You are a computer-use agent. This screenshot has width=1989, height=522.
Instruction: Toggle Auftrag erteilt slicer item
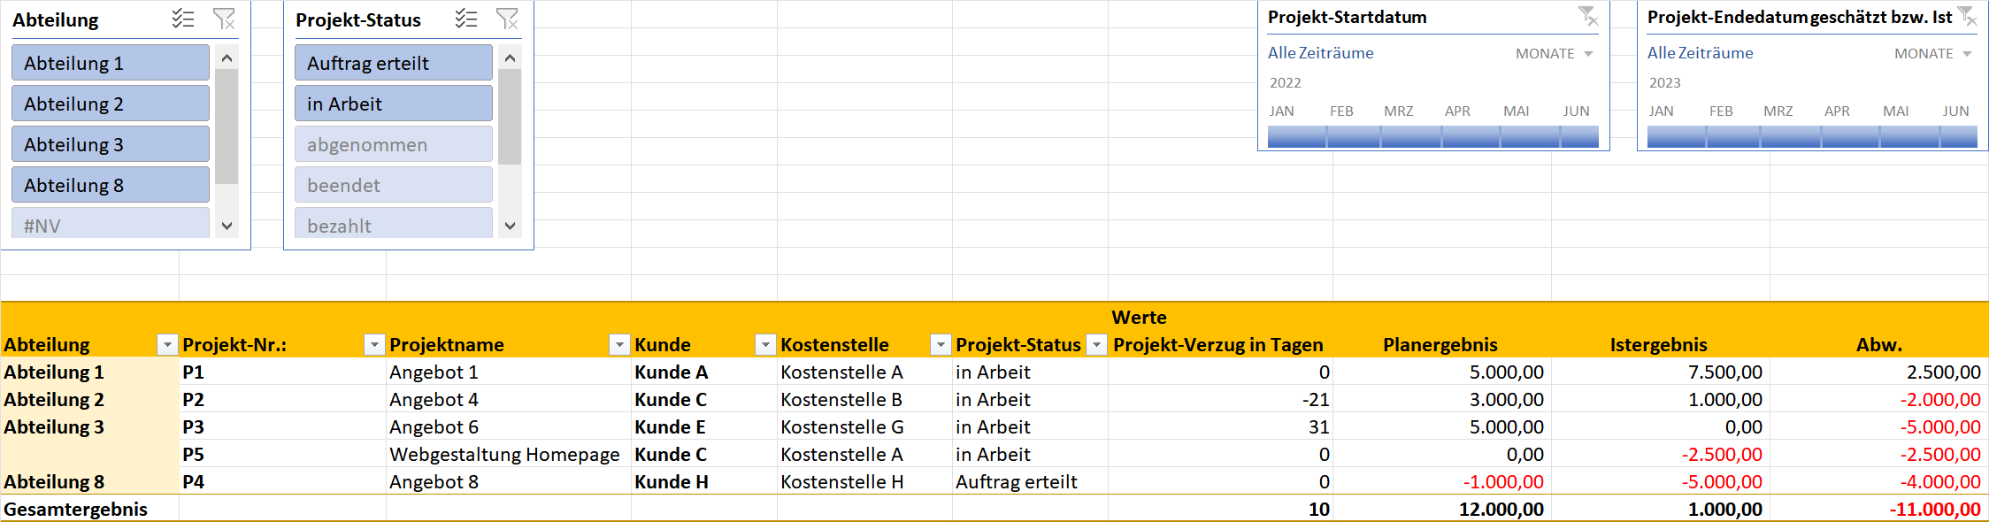pyautogui.click(x=394, y=63)
